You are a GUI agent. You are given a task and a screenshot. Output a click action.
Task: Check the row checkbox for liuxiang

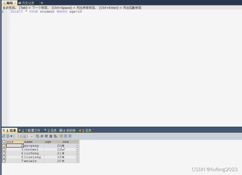[4, 157]
